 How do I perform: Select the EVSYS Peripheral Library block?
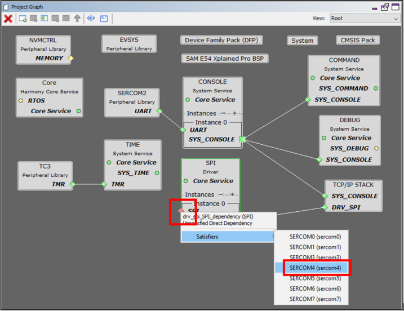[x=129, y=44]
